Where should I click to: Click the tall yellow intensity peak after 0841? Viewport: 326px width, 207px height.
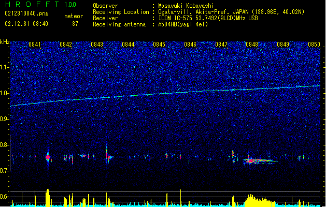[x=48, y=198]
